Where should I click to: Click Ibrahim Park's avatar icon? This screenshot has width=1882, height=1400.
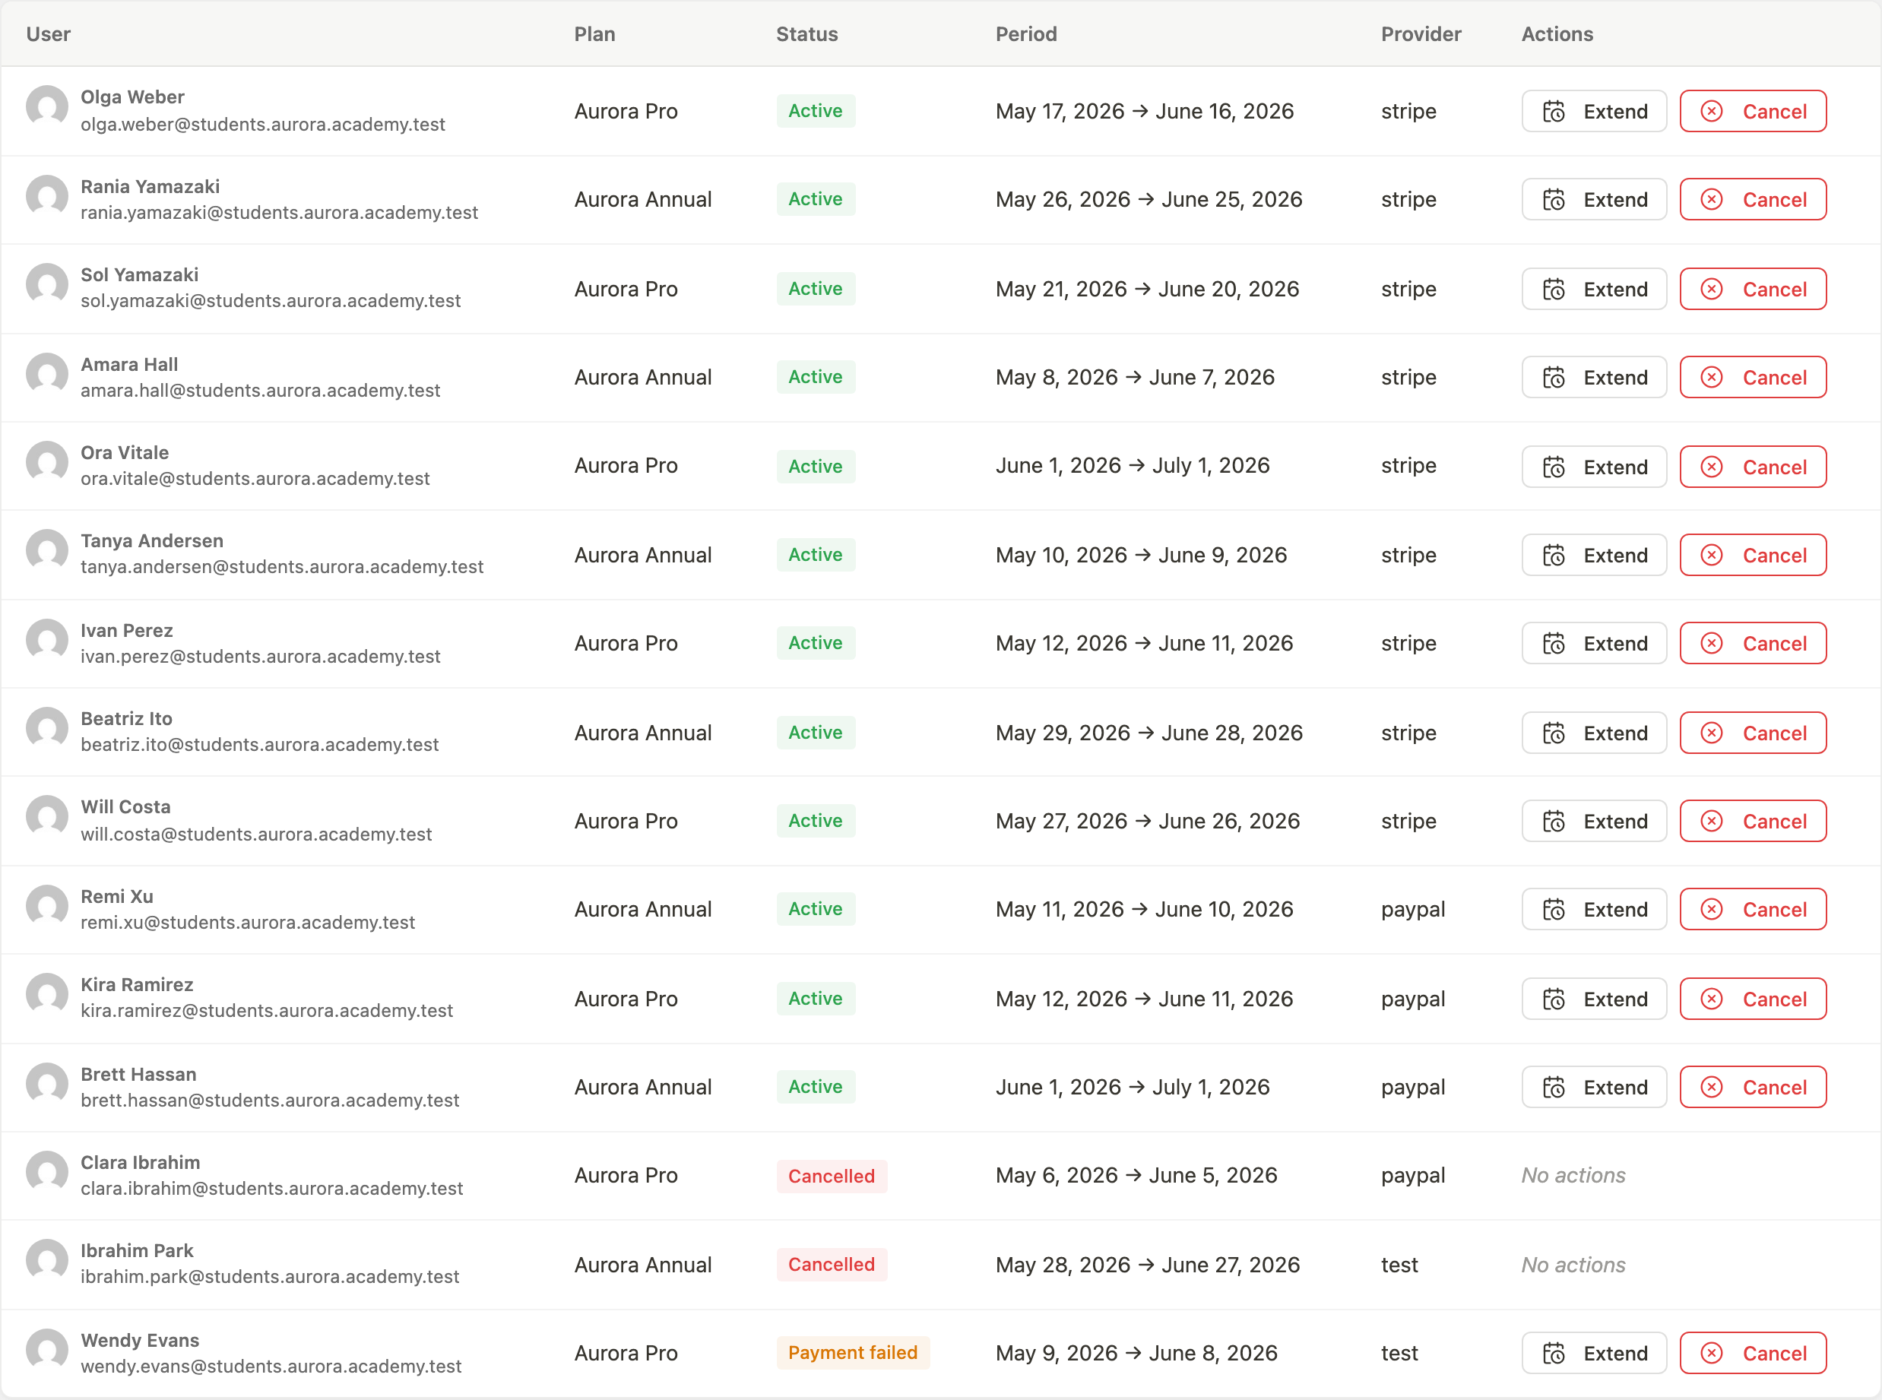tap(47, 1260)
